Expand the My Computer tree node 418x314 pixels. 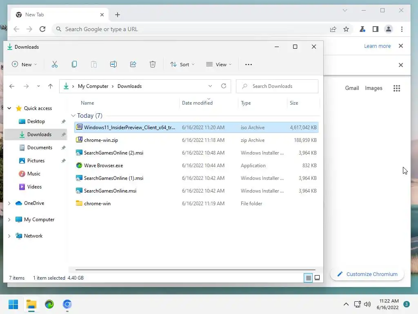coord(9,220)
